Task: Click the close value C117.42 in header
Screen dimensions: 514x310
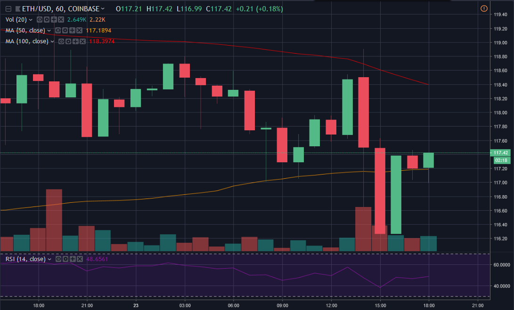Action: click(219, 9)
